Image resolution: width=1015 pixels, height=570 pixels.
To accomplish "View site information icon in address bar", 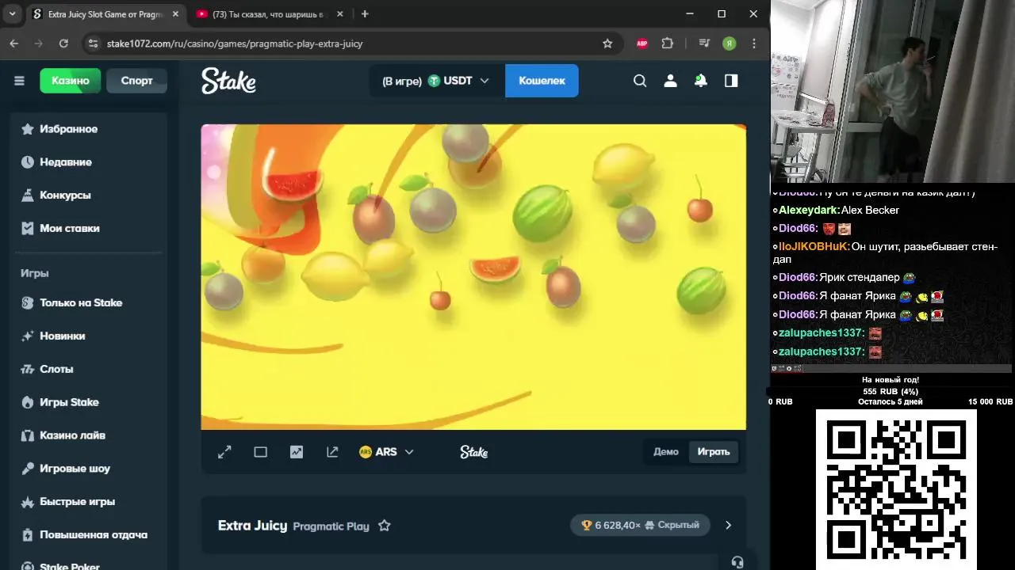I will [93, 44].
